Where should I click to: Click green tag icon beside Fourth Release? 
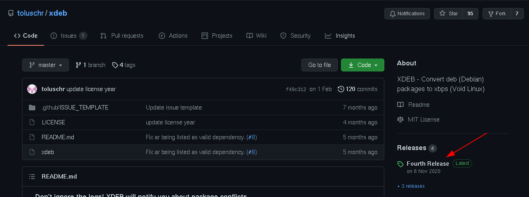(x=400, y=164)
